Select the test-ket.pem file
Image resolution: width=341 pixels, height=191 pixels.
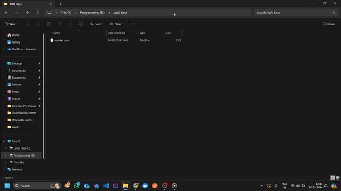[62, 40]
